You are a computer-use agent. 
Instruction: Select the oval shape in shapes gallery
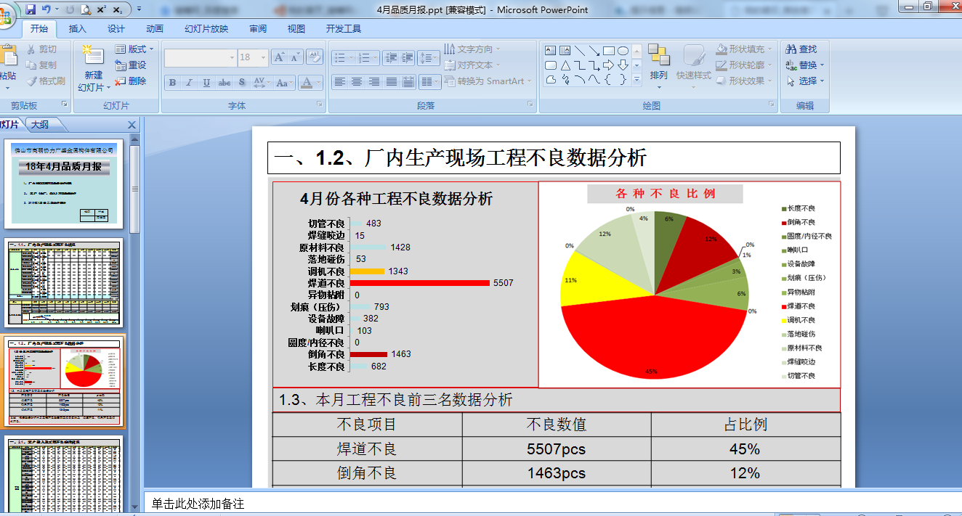point(623,50)
